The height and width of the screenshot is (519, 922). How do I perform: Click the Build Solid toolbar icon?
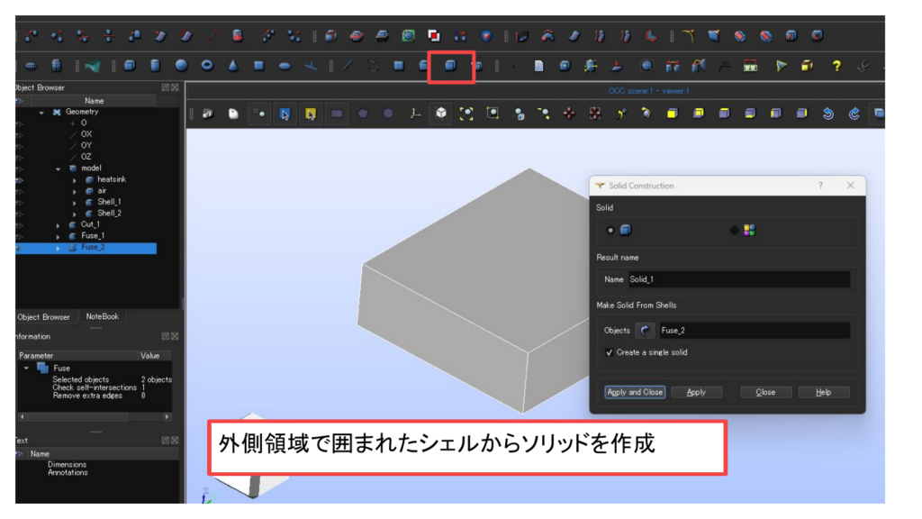pos(451,66)
